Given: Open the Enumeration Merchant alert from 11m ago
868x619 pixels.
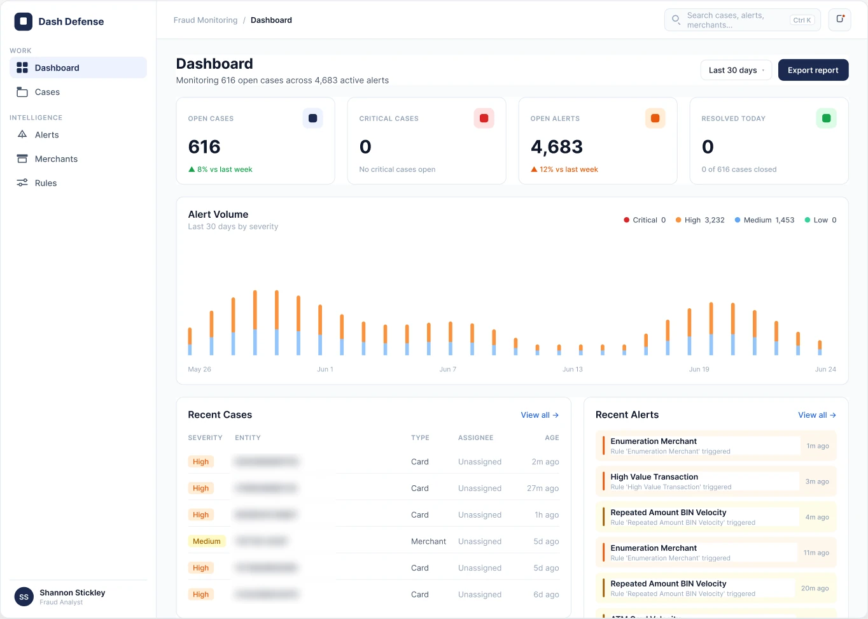Looking at the screenshot, I should click(x=716, y=553).
